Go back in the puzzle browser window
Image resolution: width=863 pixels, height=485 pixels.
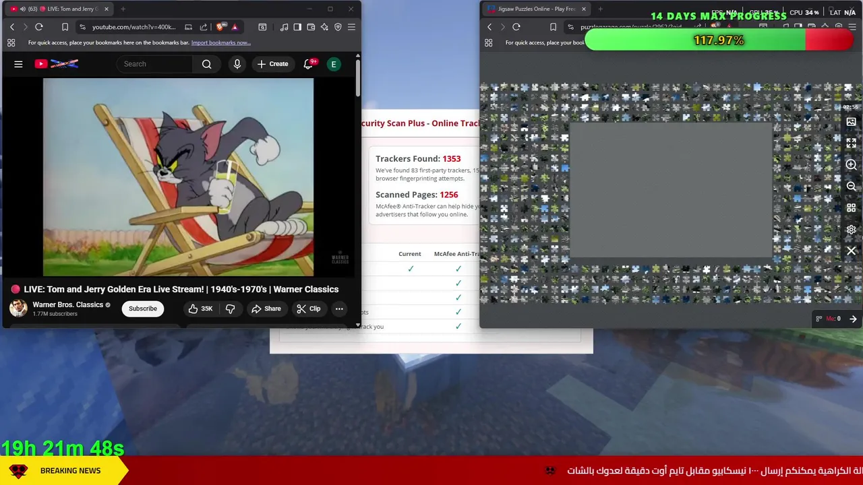coord(489,27)
